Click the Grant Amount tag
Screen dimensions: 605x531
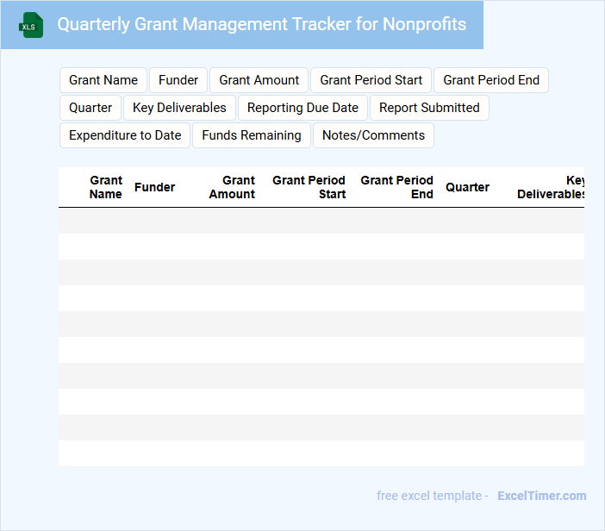tap(259, 80)
